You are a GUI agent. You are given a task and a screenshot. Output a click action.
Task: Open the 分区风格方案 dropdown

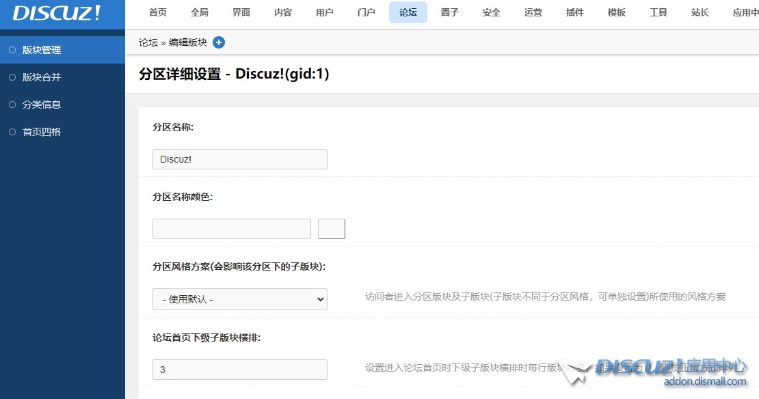[x=239, y=299]
